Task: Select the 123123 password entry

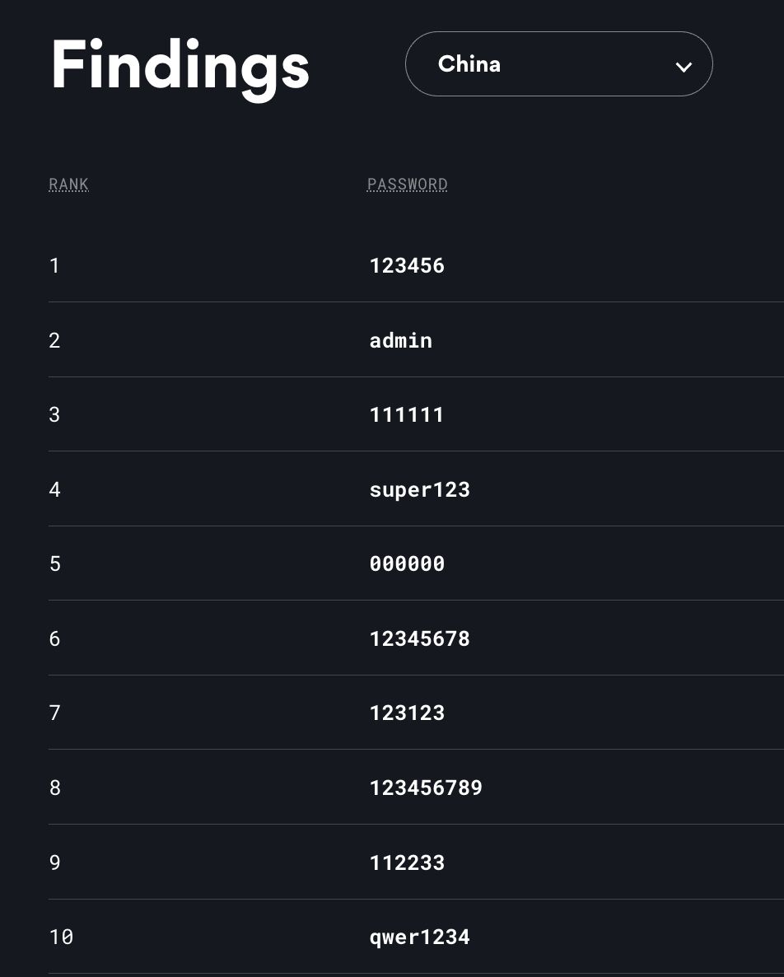Action: coord(407,713)
